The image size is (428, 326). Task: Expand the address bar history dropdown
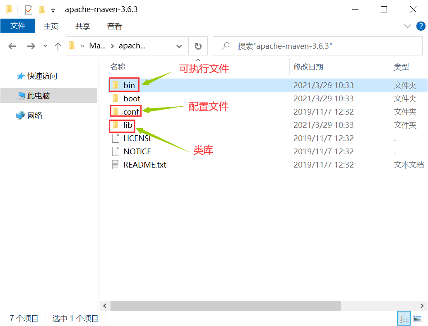coord(179,46)
